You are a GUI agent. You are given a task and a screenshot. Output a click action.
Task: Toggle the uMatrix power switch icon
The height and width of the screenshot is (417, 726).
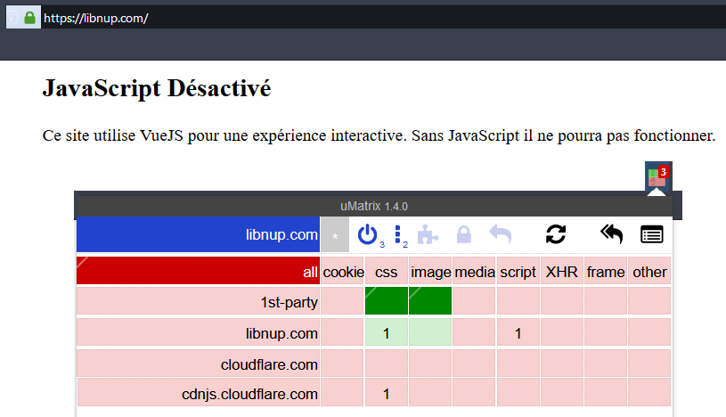368,234
